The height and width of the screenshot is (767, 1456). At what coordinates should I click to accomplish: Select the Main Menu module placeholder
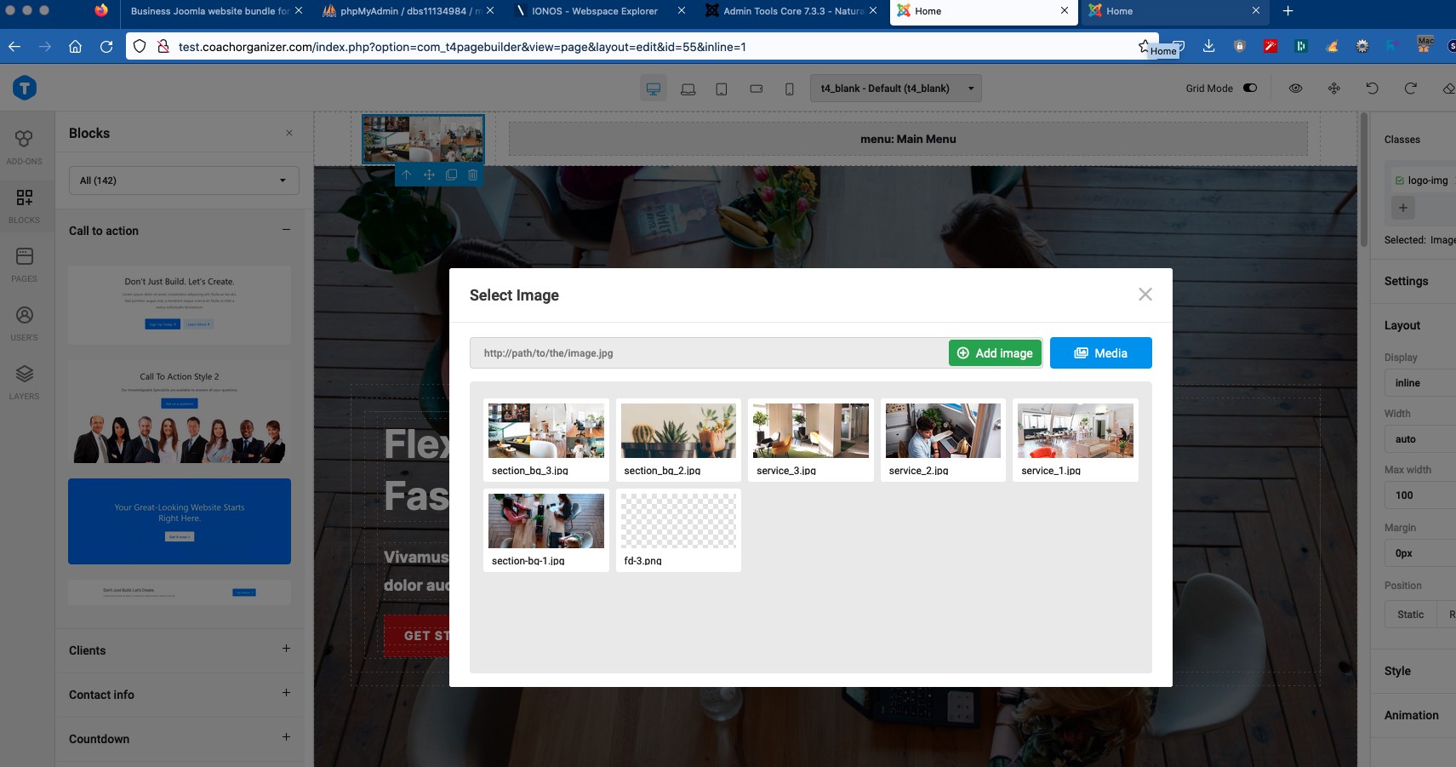[908, 139]
